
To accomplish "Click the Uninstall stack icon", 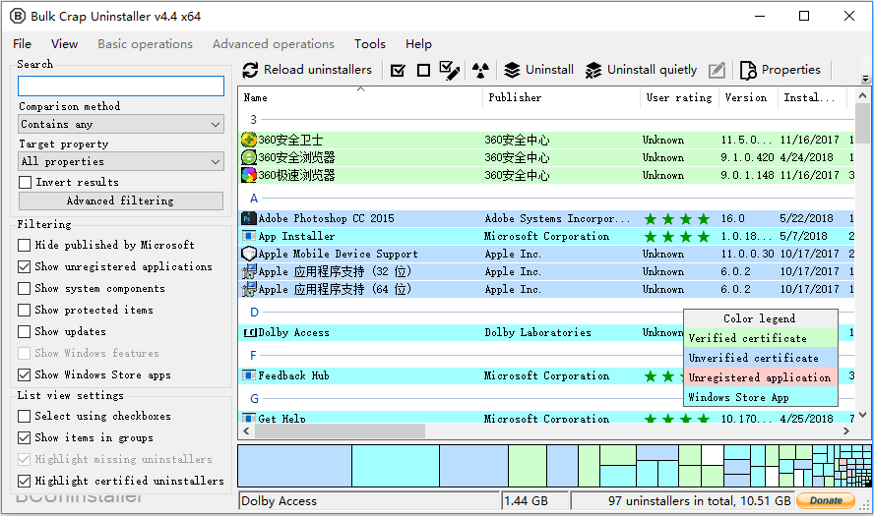I will pos(512,70).
